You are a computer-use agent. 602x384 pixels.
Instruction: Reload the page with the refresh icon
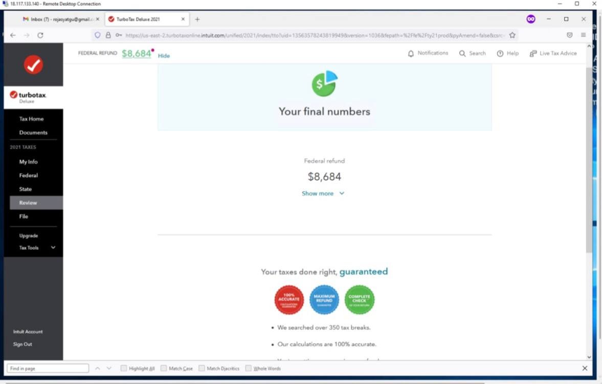tap(40, 35)
